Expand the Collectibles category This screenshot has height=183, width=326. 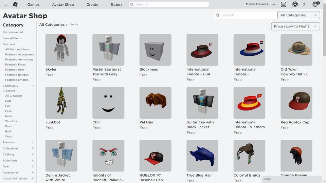[33, 148]
